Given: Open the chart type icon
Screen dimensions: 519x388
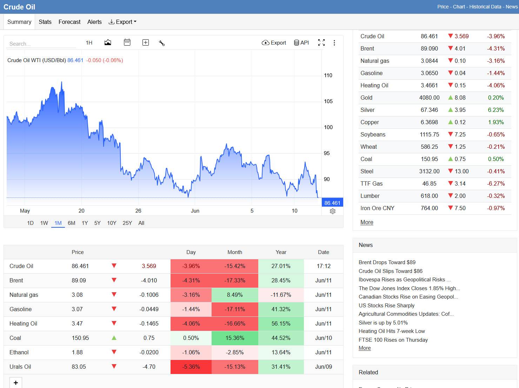Looking at the screenshot, I should click(108, 42).
